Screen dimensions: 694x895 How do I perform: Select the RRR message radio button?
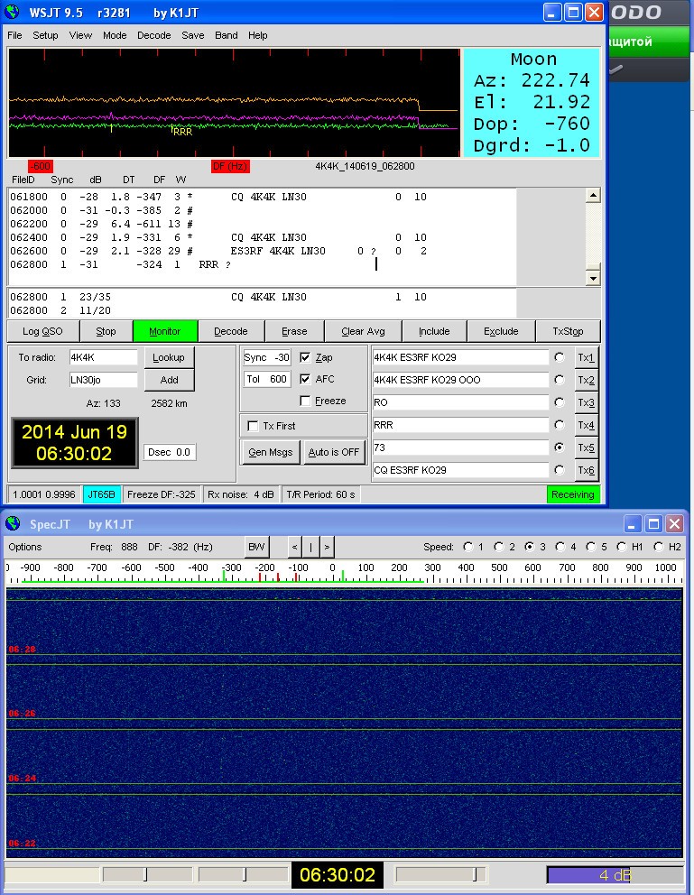(x=560, y=425)
